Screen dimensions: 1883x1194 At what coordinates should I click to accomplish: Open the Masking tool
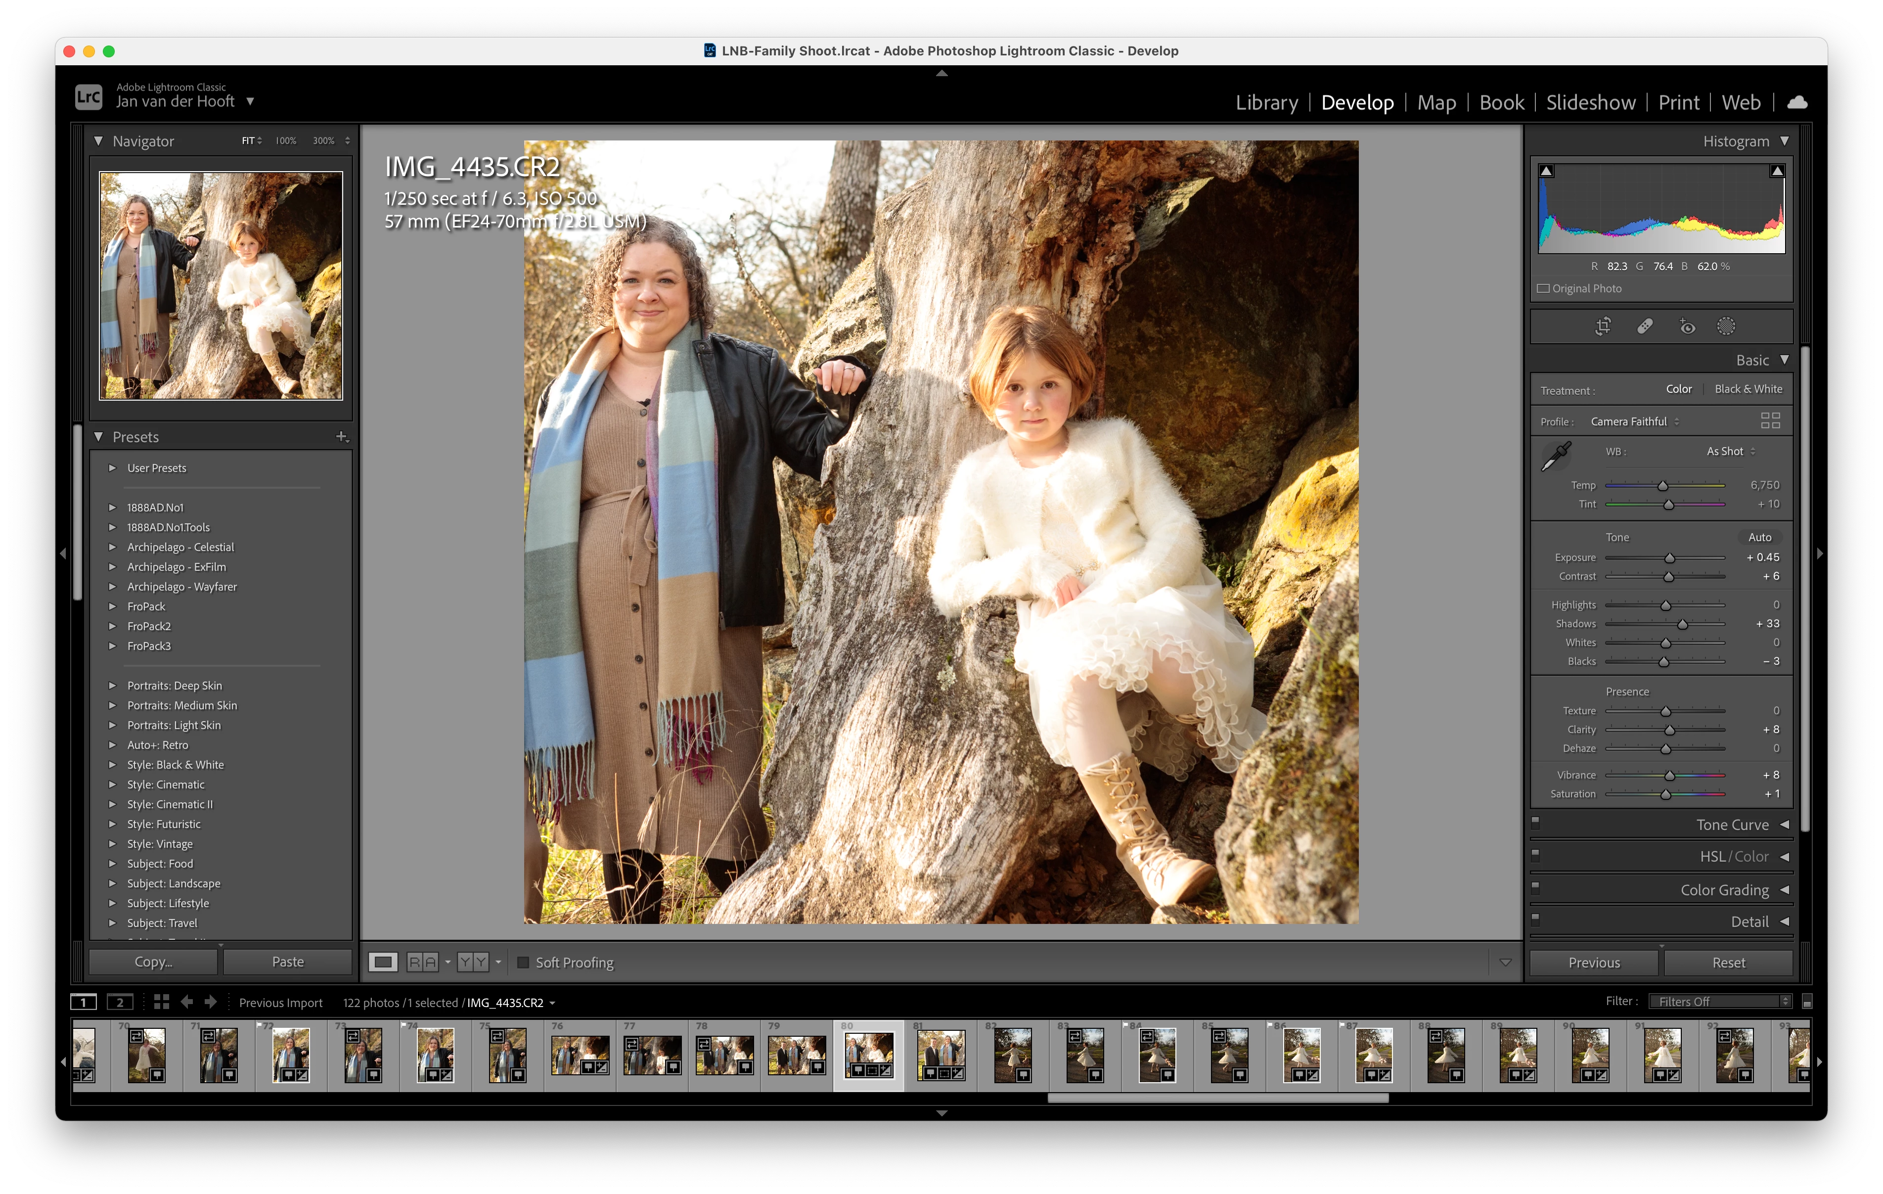(x=1726, y=326)
